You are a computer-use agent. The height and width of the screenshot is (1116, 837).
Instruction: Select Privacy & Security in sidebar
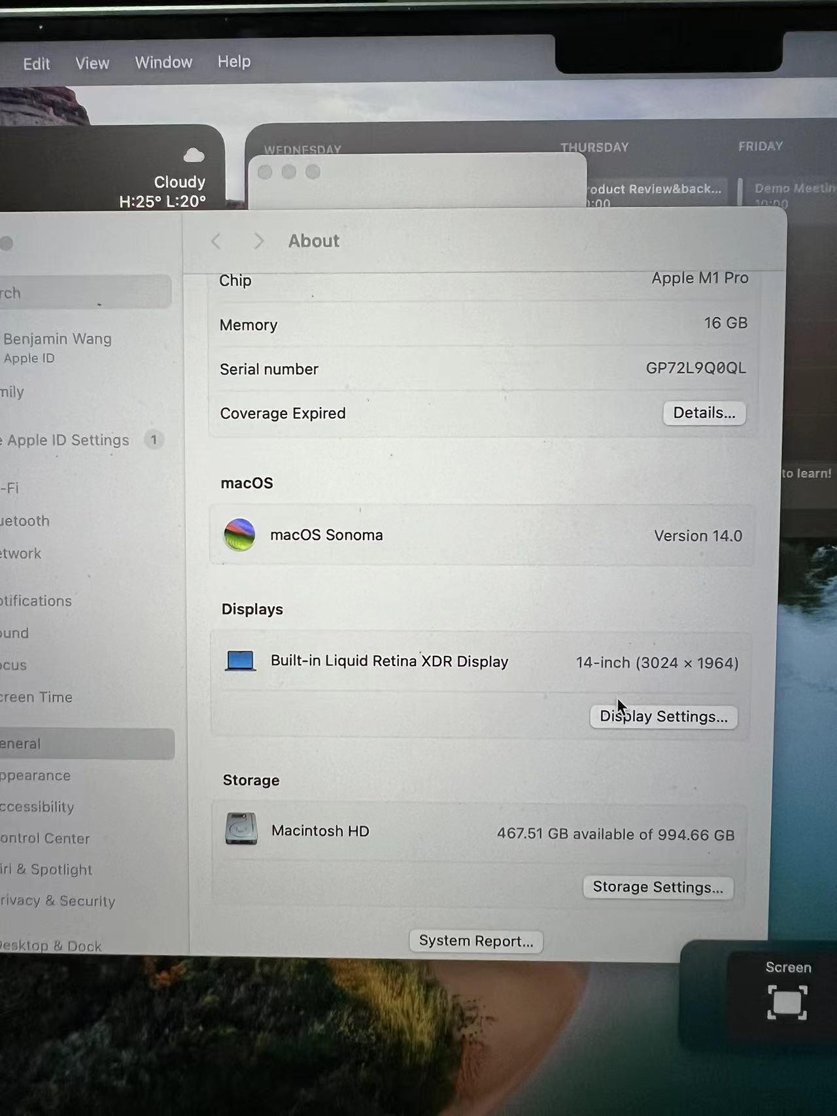click(x=58, y=901)
